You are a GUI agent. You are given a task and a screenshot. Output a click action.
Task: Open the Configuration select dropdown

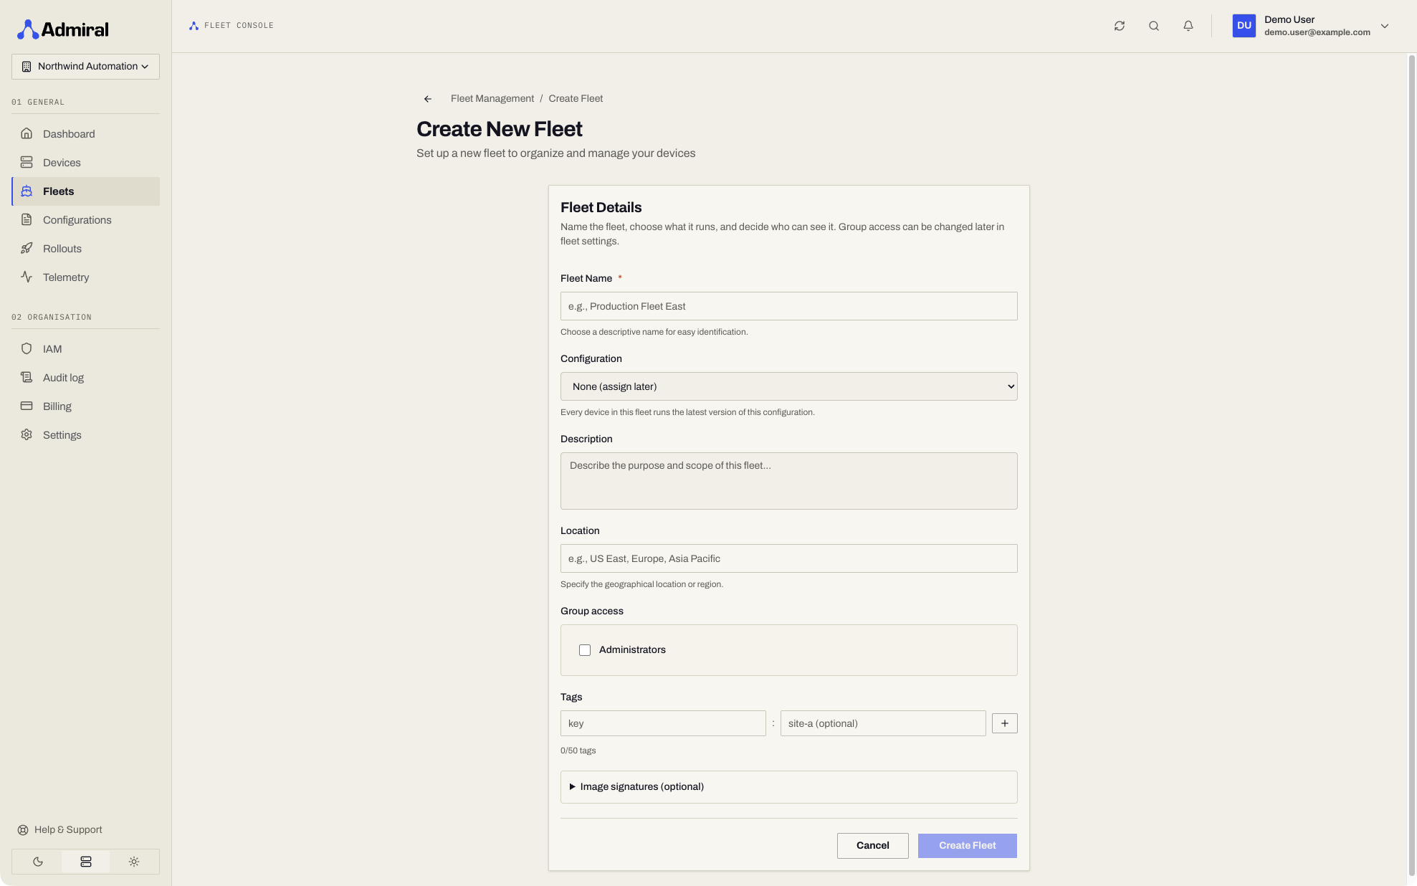(788, 386)
